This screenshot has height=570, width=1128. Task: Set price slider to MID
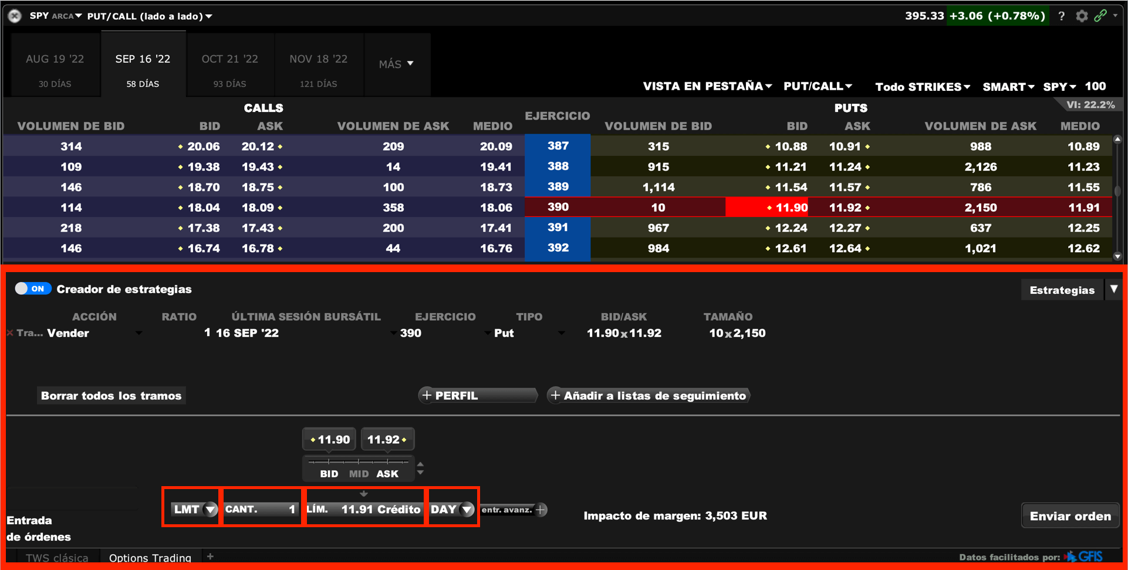pyautogui.click(x=359, y=473)
